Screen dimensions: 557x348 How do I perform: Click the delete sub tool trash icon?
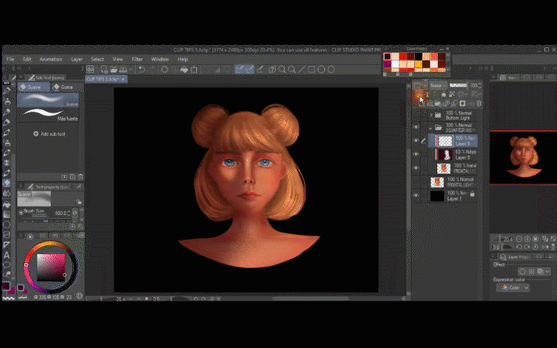[x=81, y=177]
